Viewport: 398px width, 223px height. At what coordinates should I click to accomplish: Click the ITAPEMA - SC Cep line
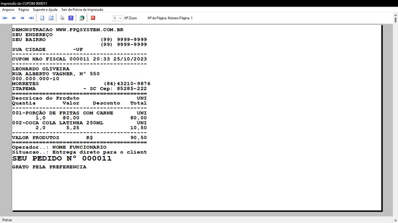coord(80,89)
